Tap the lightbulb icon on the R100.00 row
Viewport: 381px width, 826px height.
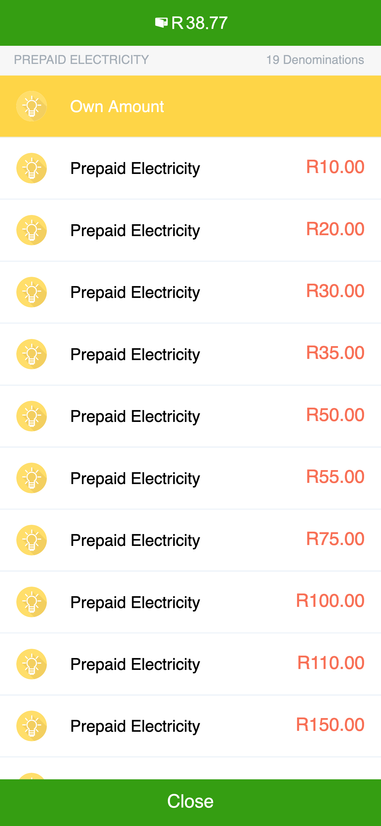coord(32,602)
